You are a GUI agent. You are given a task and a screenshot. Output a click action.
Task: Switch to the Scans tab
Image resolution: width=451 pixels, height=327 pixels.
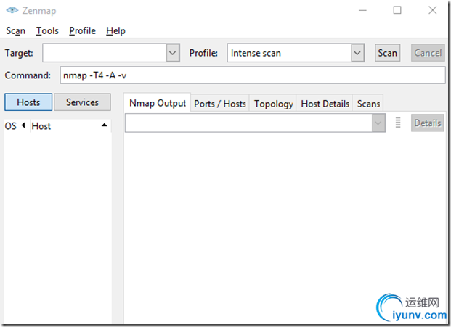click(x=368, y=104)
